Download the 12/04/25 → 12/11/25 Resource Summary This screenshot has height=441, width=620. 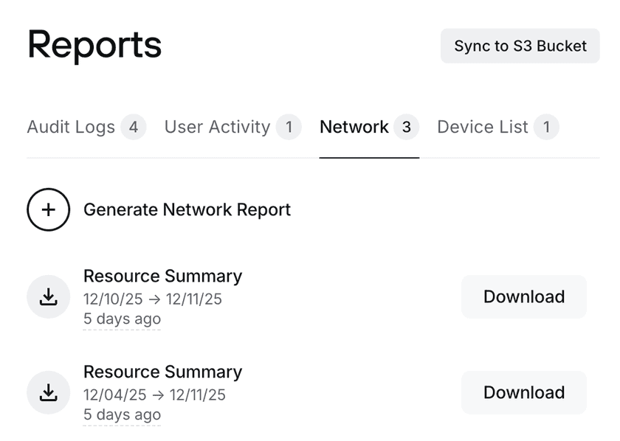tap(523, 392)
